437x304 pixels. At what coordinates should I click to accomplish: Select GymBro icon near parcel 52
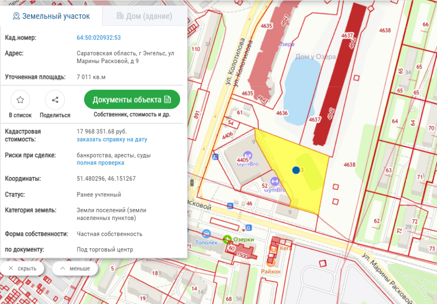coord(274,182)
